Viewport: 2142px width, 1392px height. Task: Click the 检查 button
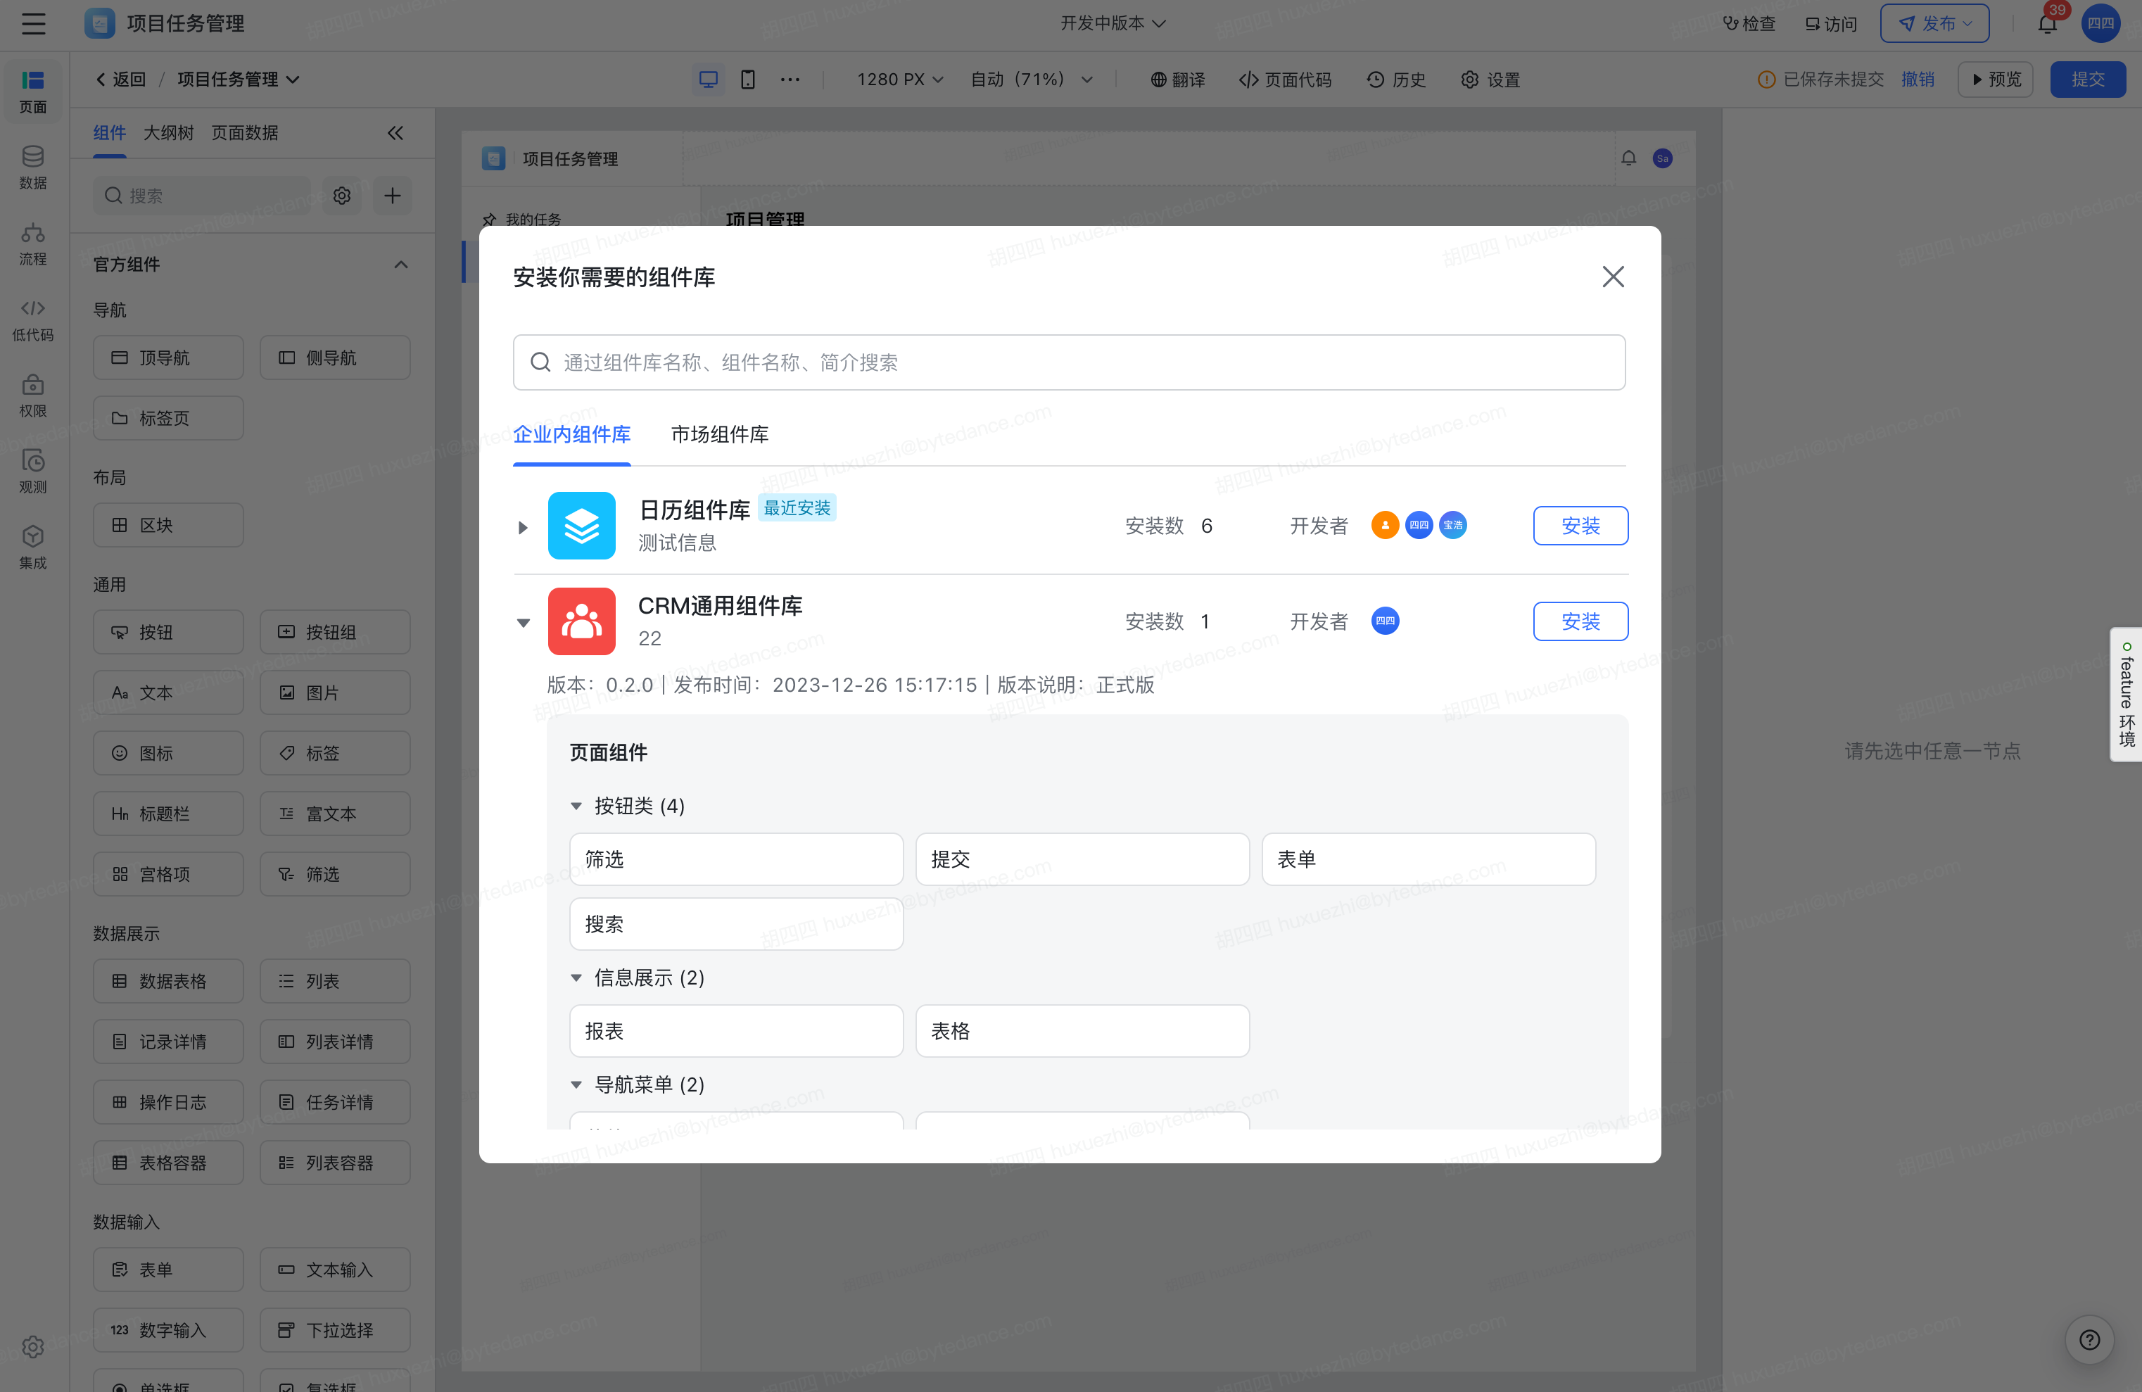tap(1748, 25)
